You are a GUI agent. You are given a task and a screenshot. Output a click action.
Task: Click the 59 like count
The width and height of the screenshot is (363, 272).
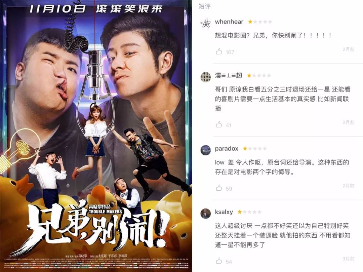click(x=229, y=189)
